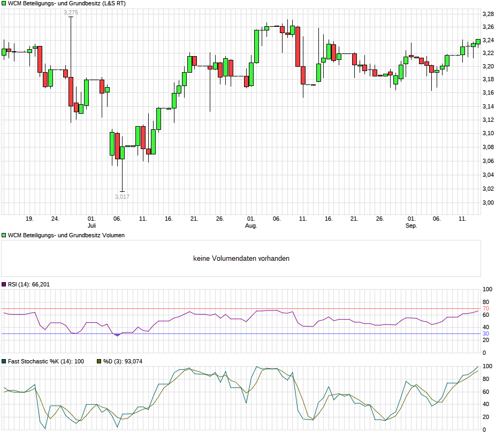Click the red 70 overbought RSI label
The width and height of the screenshot is (503, 435).
point(486,308)
